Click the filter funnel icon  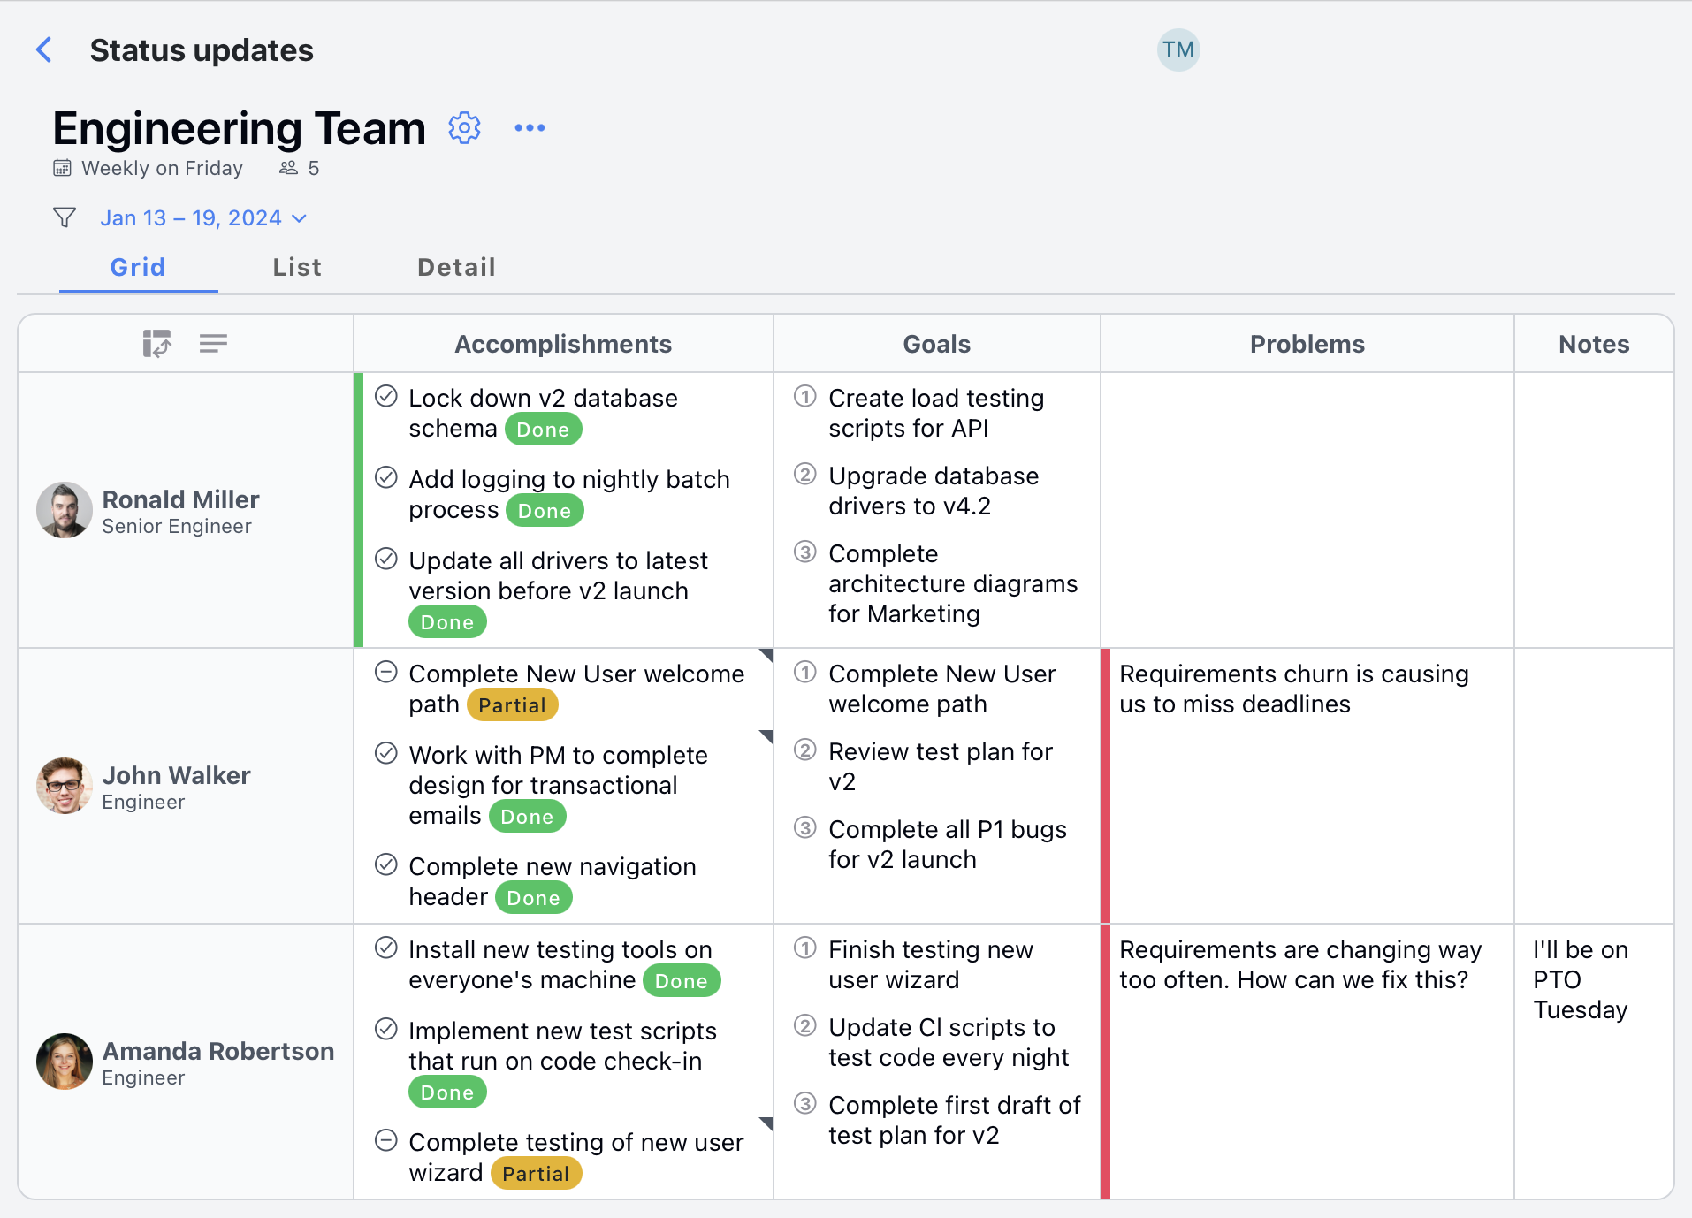(65, 217)
